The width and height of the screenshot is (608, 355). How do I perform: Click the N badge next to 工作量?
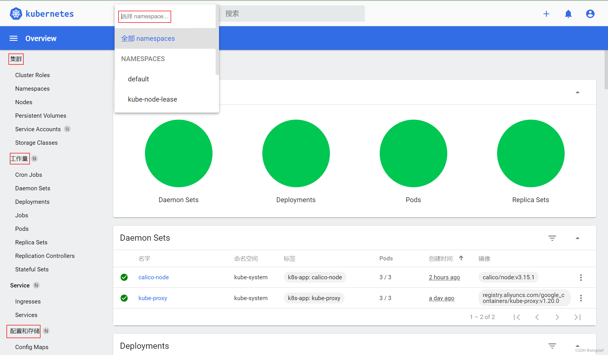(34, 158)
